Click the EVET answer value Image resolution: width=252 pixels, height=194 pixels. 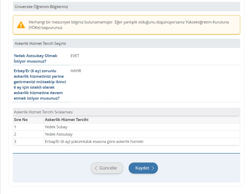click(x=75, y=56)
